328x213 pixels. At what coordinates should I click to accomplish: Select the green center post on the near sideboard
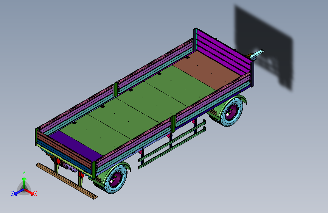[173, 124]
